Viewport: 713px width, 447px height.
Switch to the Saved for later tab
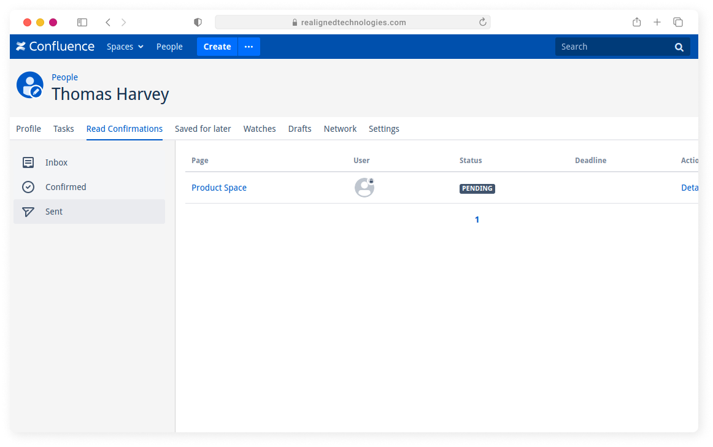pos(202,129)
